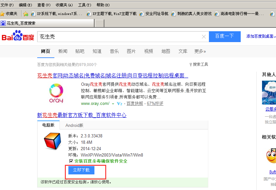Switch to the 新闻 search category
This screenshot has width=276, height=190.
(x=63, y=51)
